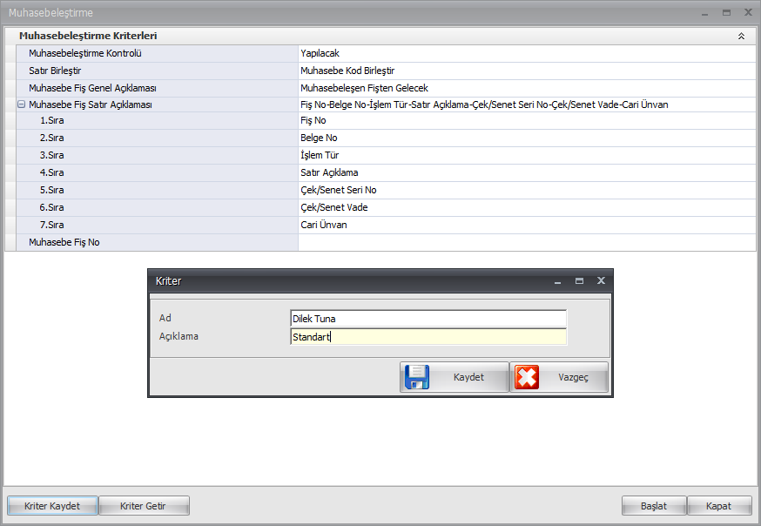Click the Açıklama input field
Viewport: 761px width, 526px height.
428,337
